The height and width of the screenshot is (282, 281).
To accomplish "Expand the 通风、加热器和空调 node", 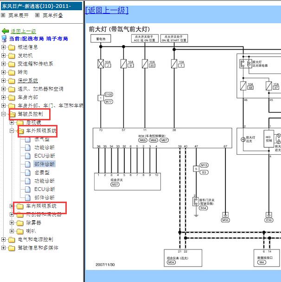I will [3, 89].
